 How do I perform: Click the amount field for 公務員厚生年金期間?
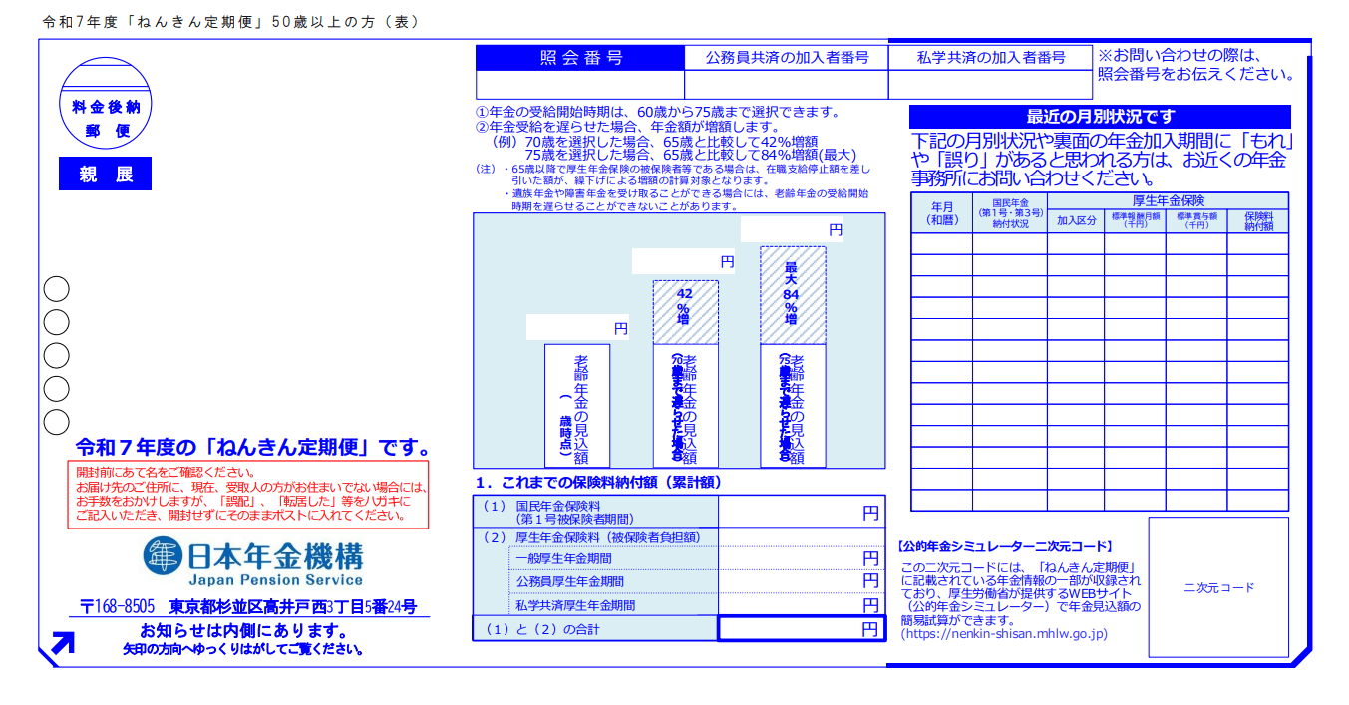coord(801,581)
